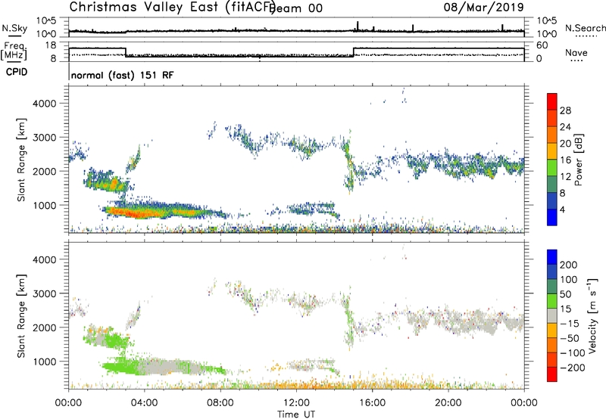Screen dimensions: 606x419
Task: Select the "Velocity [m s-1]" color bar title
Action: point(592,315)
